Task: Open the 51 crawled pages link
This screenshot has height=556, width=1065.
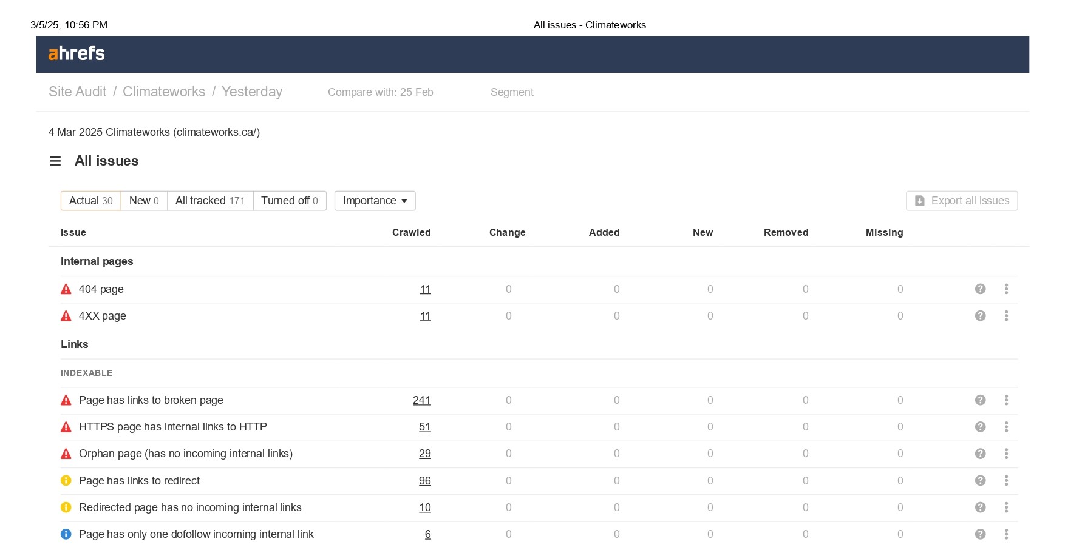Action: 425,427
